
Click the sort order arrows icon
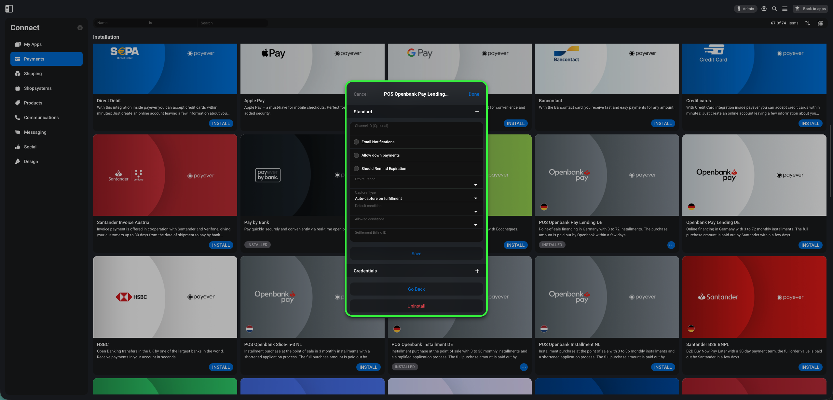tap(808, 23)
